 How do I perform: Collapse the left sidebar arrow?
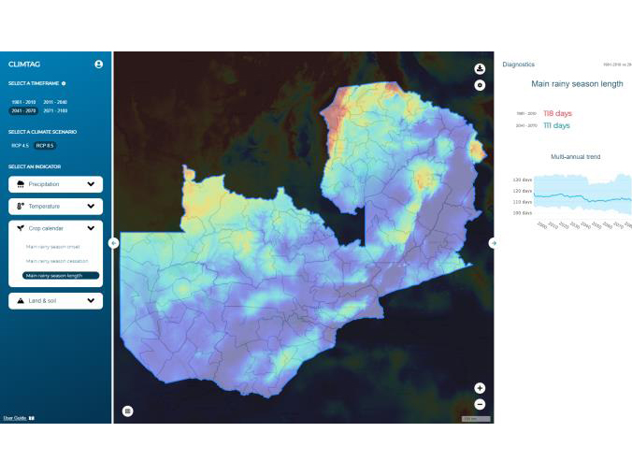tap(114, 243)
